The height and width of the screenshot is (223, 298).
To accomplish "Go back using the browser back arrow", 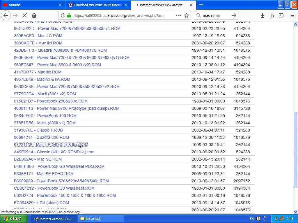I will (x=6, y=16).
